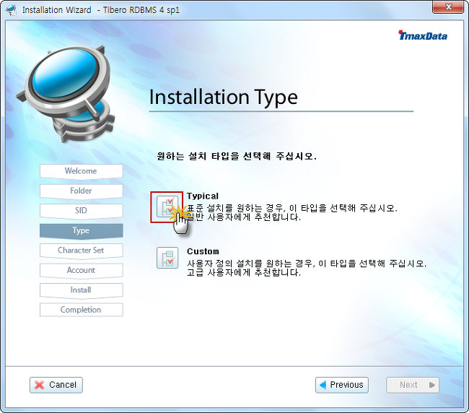The image size is (469, 413).
Task: Click the Custom option heading text
Action: coord(203,251)
